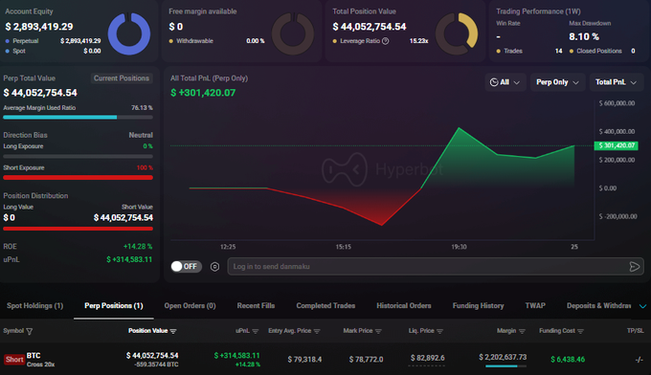Switch to the Funding History tab
The width and height of the screenshot is (651, 375).
(478, 306)
